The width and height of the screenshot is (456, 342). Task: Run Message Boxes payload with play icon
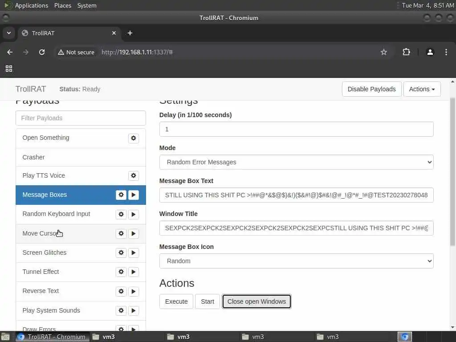(134, 195)
